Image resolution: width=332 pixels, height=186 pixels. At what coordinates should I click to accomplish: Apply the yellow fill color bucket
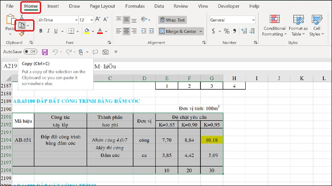[87, 31]
